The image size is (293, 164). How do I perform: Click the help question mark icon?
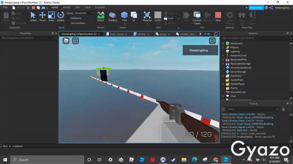point(266,8)
